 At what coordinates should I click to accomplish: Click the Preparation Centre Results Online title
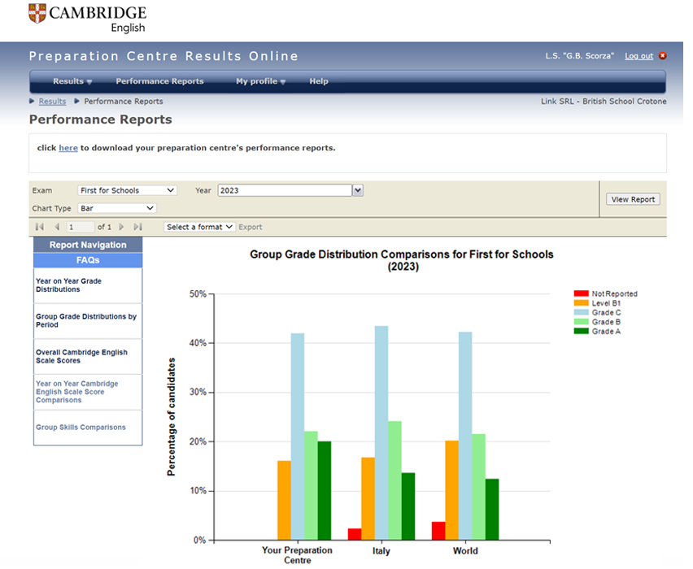pyautogui.click(x=163, y=56)
